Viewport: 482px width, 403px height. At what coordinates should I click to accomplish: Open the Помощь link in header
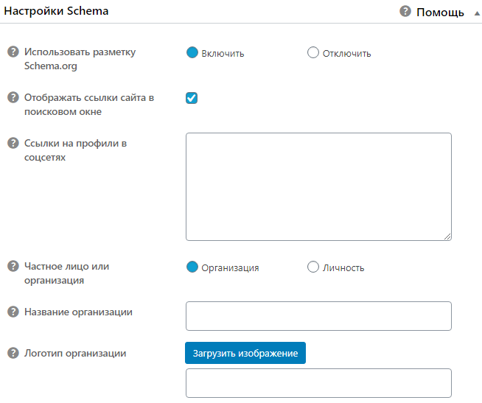(440, 13)
